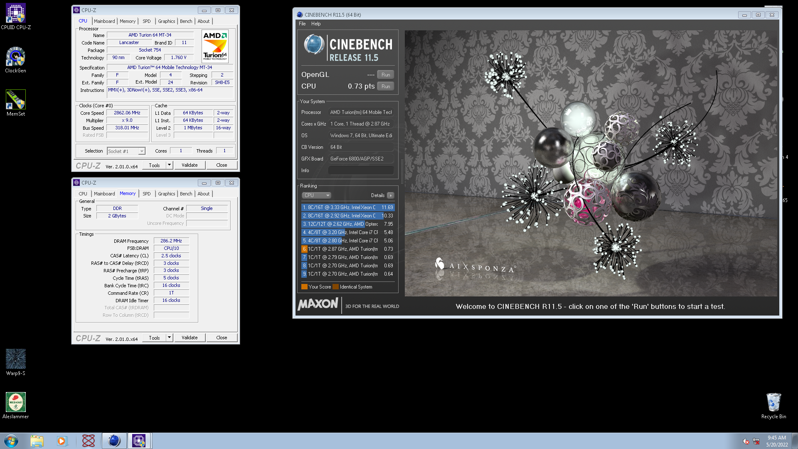Expand the CPU ranking dropdown in Cinebench
798x449 pixels.
316,195
